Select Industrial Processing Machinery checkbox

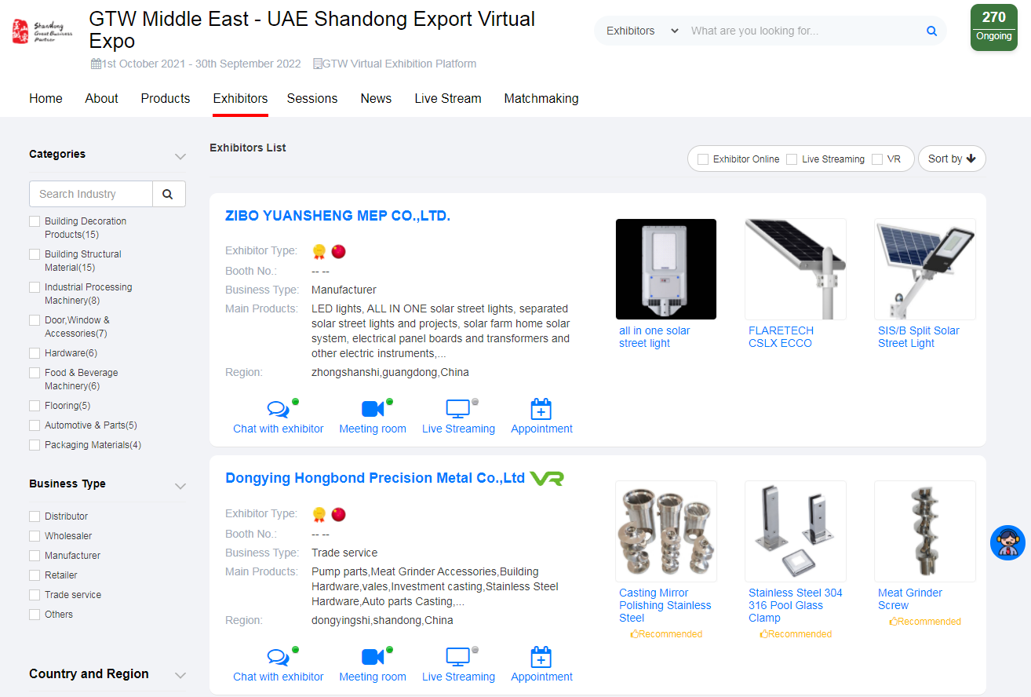[x=35, y=287]
